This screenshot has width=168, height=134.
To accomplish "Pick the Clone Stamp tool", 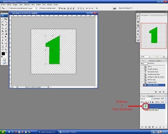I will coord(3,31).
